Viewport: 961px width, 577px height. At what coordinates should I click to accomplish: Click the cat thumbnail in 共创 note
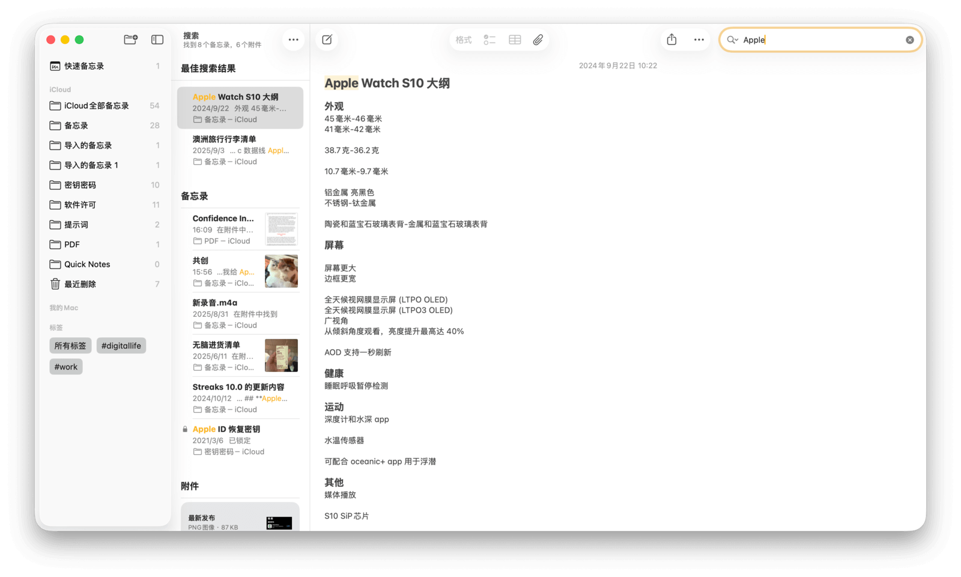point(281,271)
